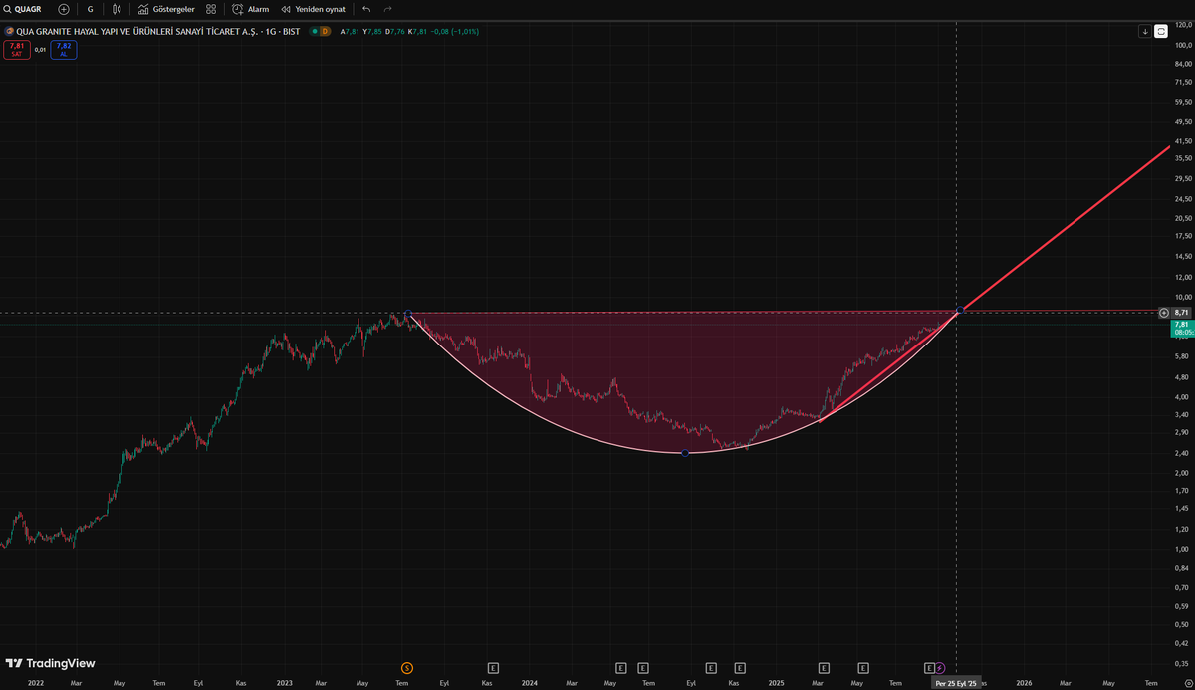Viewport: 1195px width, 690px height.
Task: Click the down-arrow collapse pane icon
Action: pos(1145,32)
